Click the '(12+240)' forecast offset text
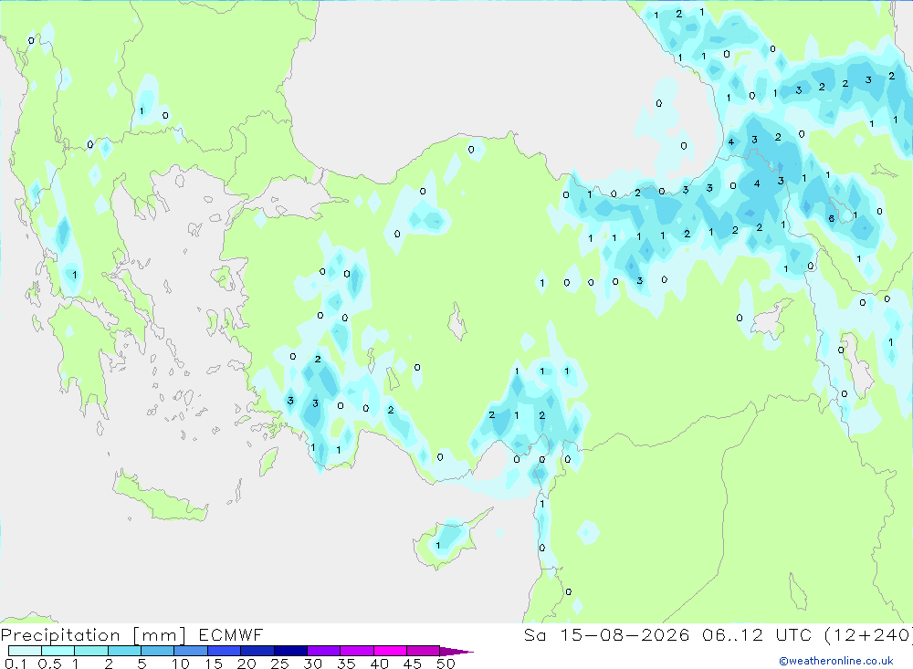 click(x=867, y=634)
